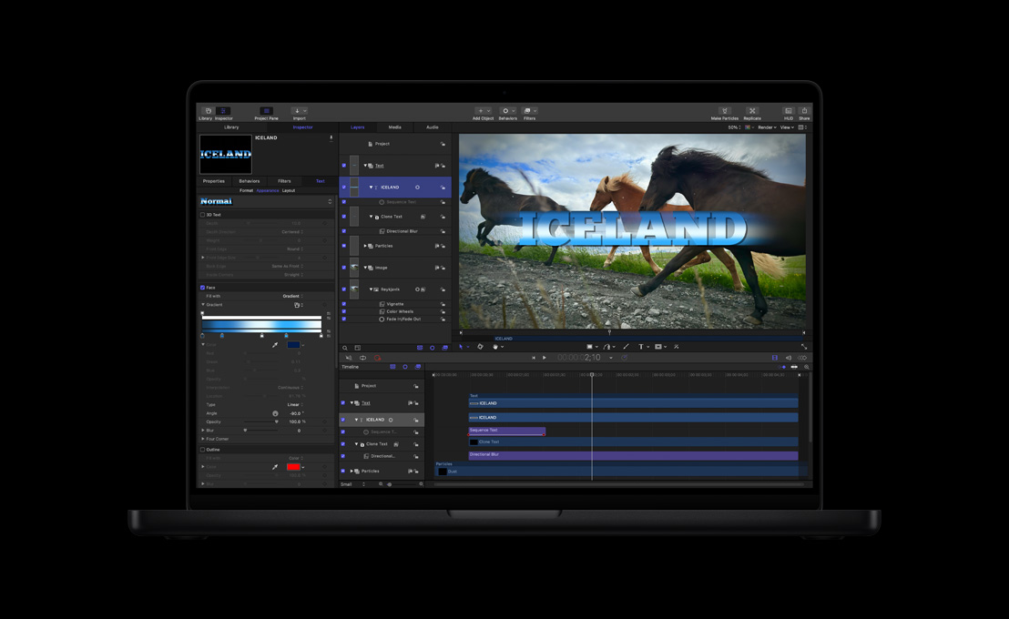Image resolution: width=1009 pixels, height=619 pixels.
Task: Click the Import icon in the toolbar
Action: click(298, 110)
